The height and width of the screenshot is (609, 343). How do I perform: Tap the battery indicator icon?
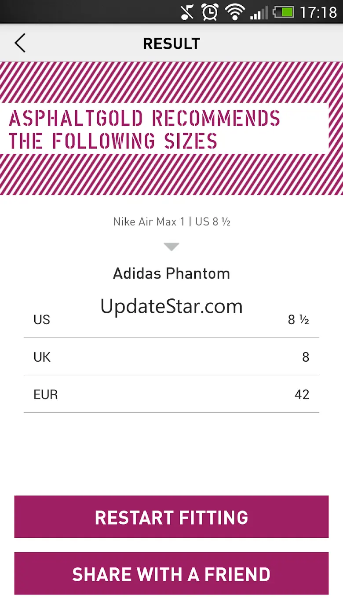click(x=283, y=12)
